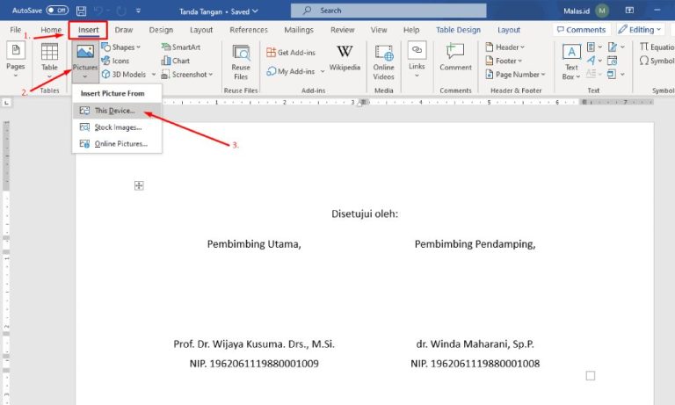Click My Add-ins button
This screenshot has width=675, height=405.
(x=291, y=71)
